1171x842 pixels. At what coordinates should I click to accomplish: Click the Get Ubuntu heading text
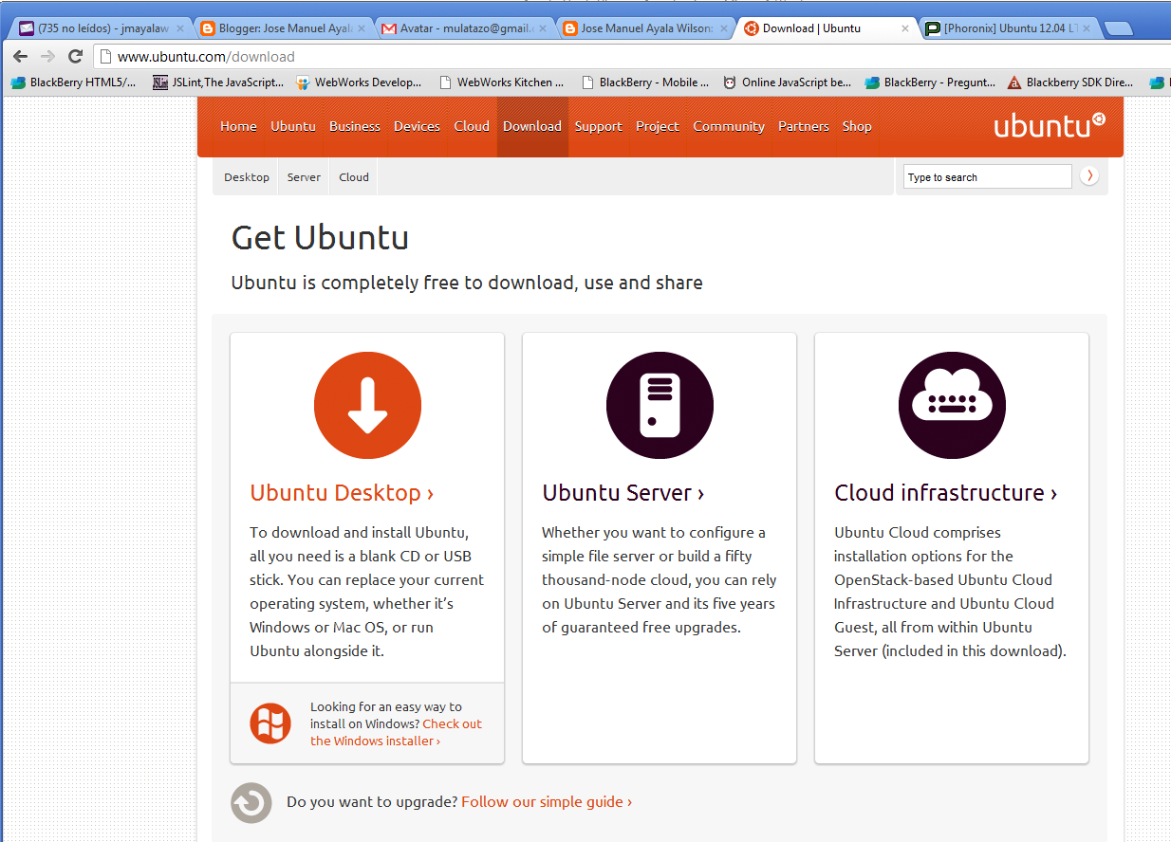(320, 237)
